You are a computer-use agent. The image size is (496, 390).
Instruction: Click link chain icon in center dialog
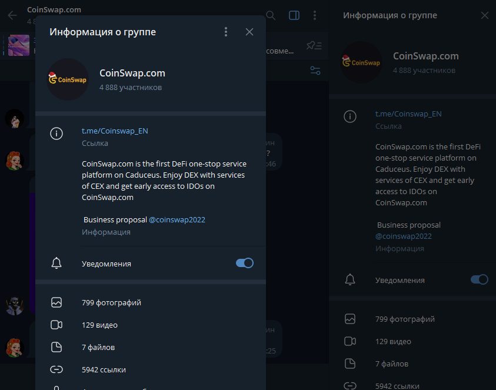(56, 369)
